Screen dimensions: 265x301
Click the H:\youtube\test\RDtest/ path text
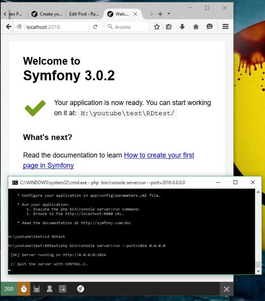pos(127,113)
